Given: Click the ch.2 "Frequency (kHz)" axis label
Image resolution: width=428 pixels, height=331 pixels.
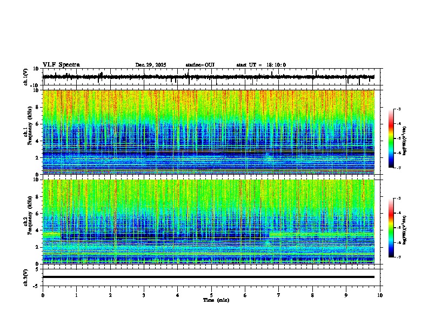Looking at the screenshot, I should click(x=30, y=215).
